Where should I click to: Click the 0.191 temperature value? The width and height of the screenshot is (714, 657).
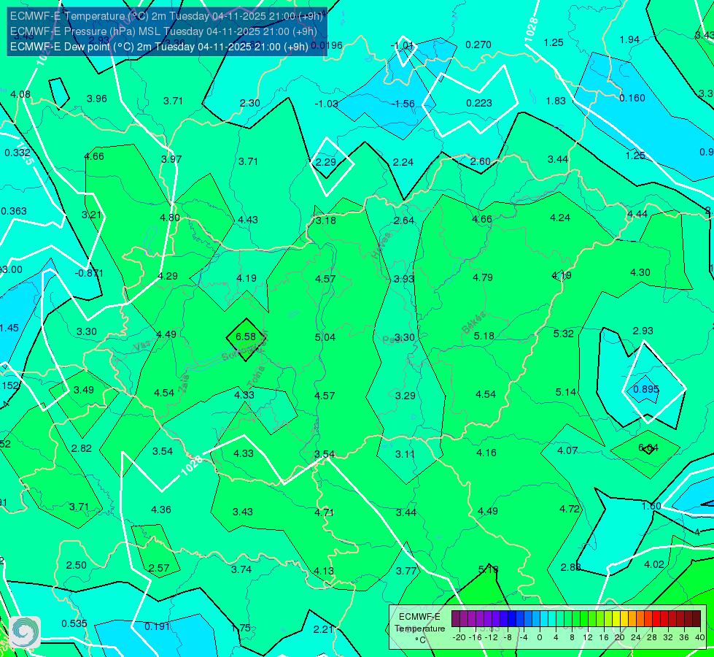click(x=157, y=626)
